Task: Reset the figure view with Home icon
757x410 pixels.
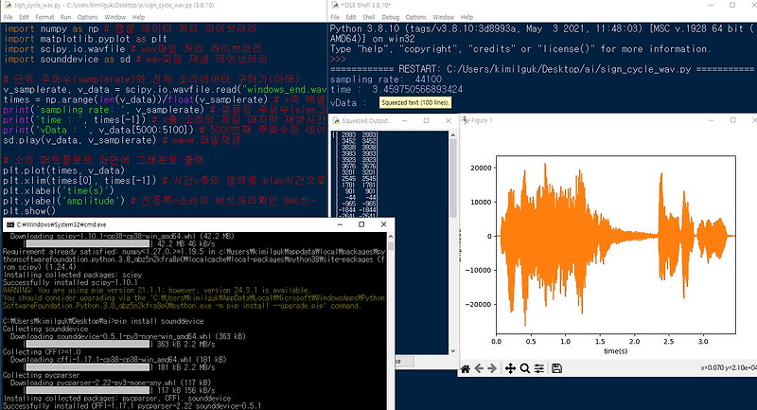Action: [x=466, y=368]
